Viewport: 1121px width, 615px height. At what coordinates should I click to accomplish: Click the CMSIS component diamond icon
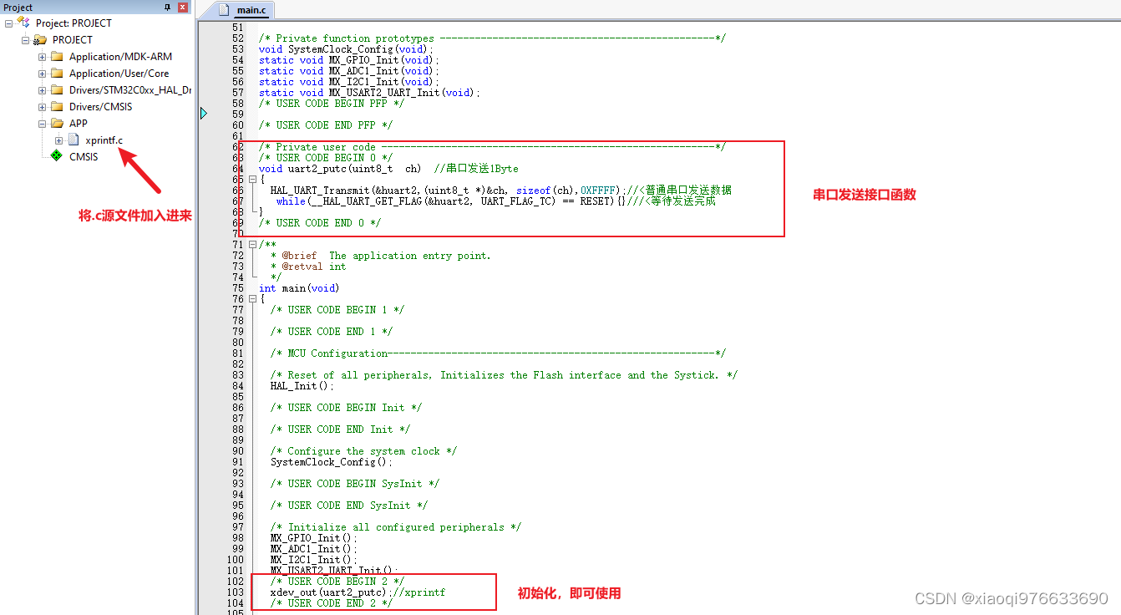[55, 156]
